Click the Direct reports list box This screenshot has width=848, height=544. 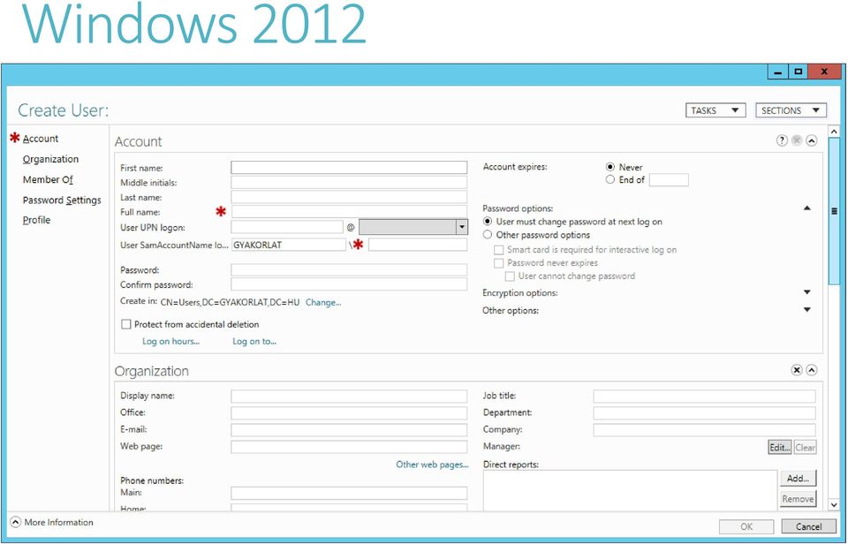click(630, 490)
